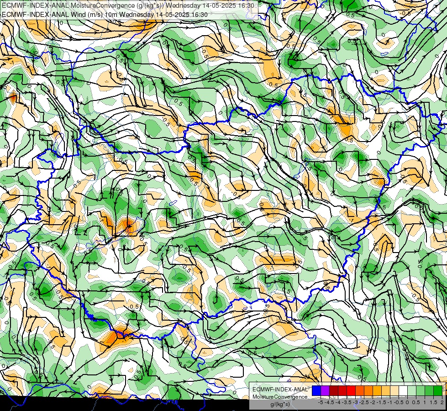The image size is (447, 411).
Task: Click the Wind (m/s) 10m title line
Action: pos(105,15)
